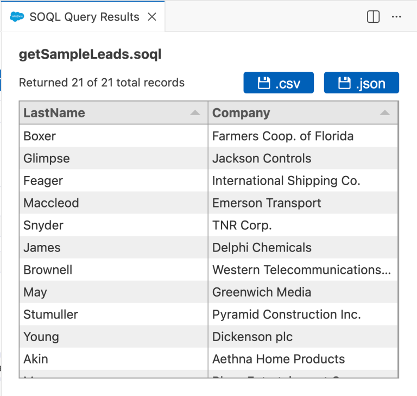Click Farmers Coop. of Florida cell
417x396 pixels.
click(x=303, y=136)
